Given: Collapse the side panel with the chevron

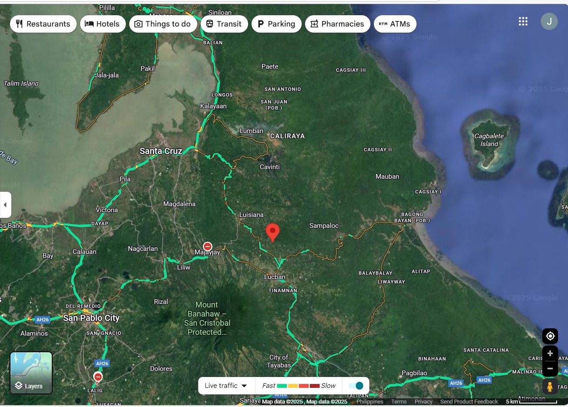Looking at the screenshot, I should point(5,204).
